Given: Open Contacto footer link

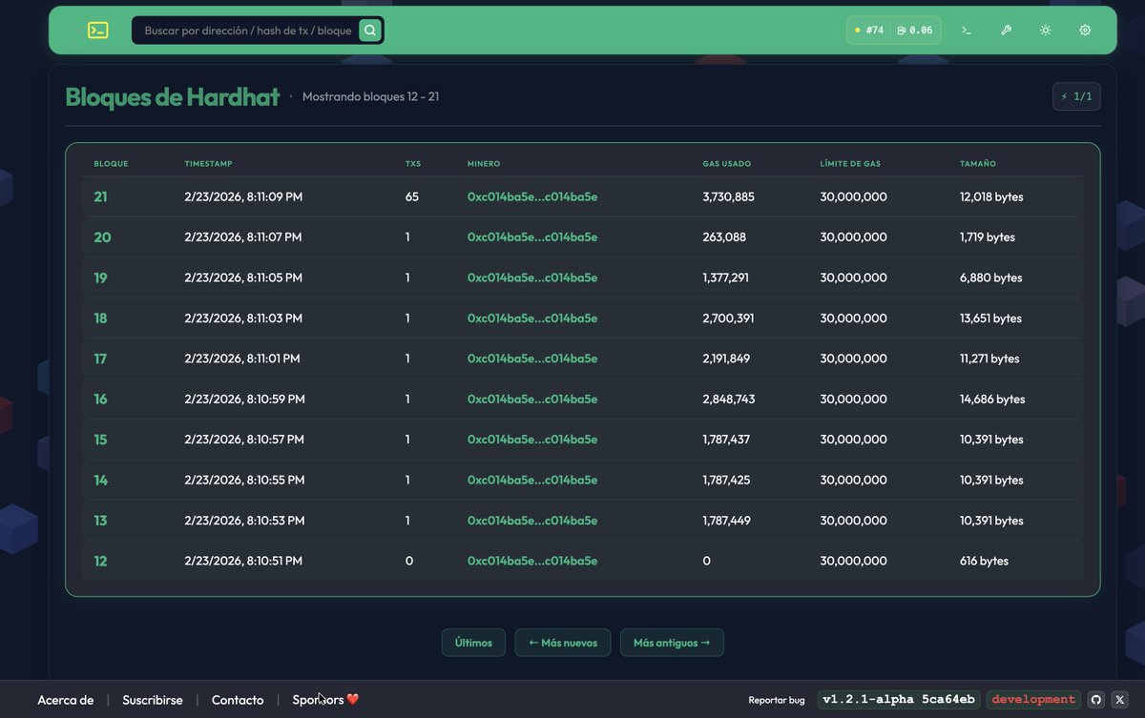Looking at the screenshot, I should coord(238,700).
